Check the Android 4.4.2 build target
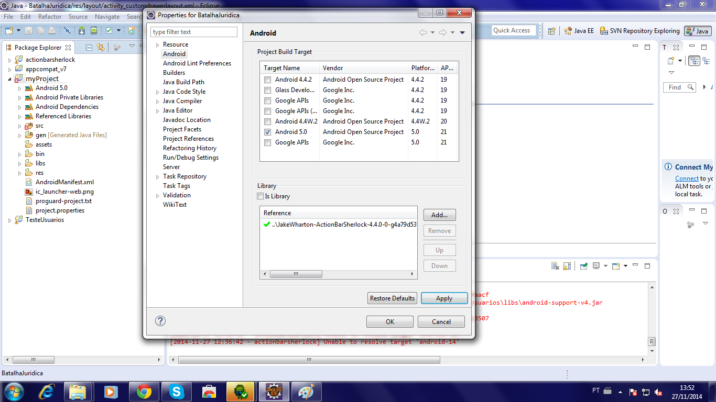 coord(268,80)
